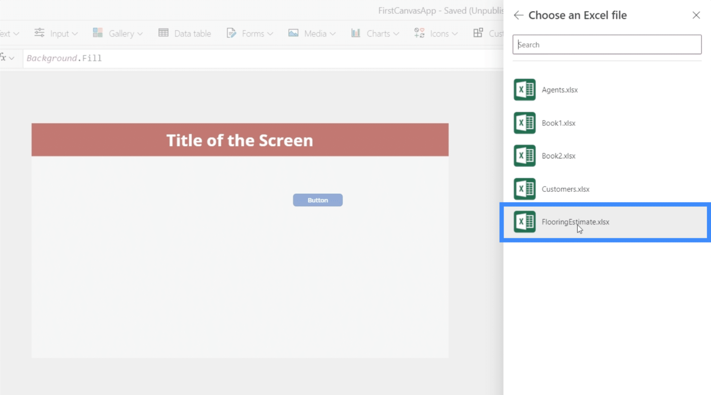Click the Customers.xlsx Excel icon
711x395 pixels.
point(525,189)
